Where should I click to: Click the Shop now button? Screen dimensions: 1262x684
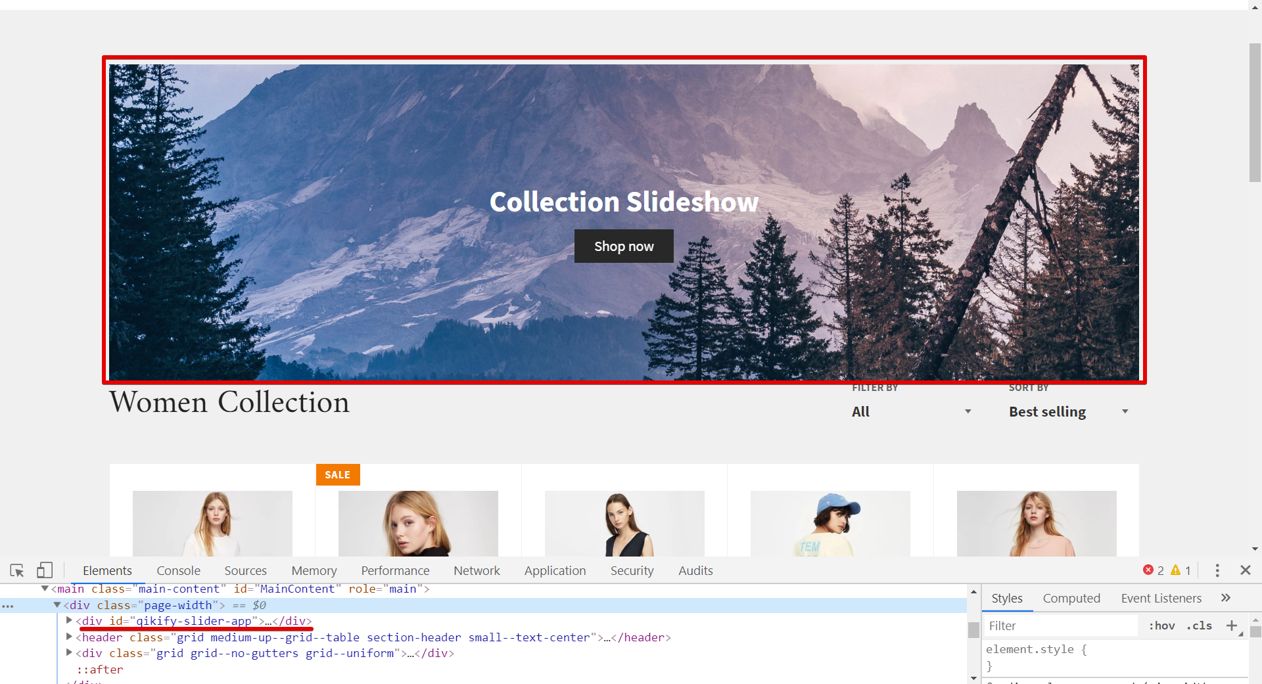tap(624, 246)
